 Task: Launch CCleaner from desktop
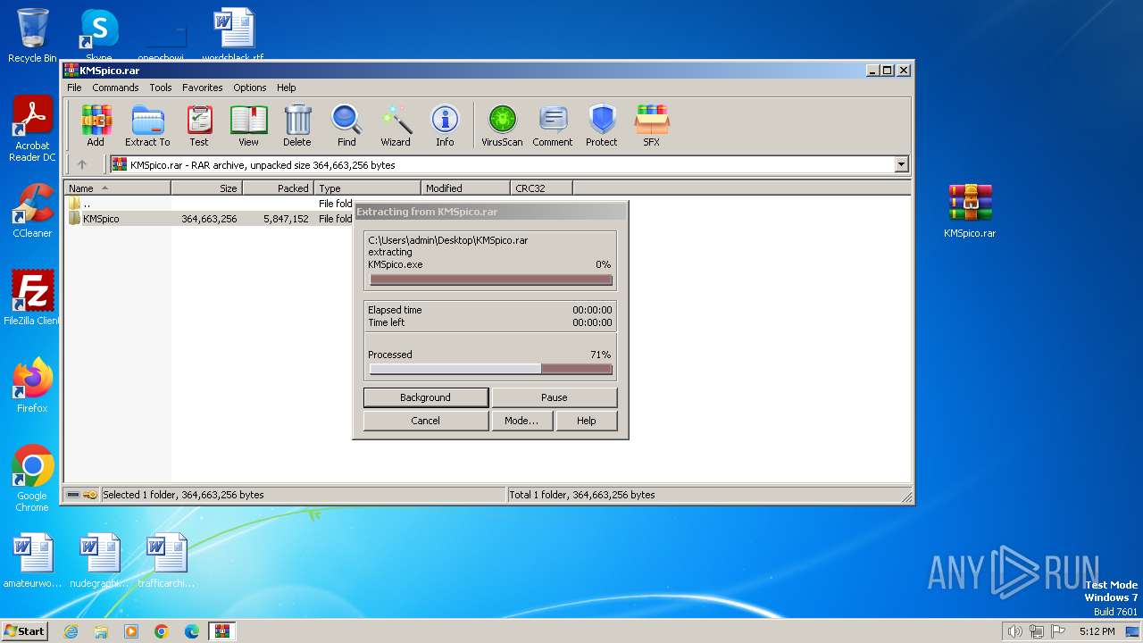[x=32, y=211]
